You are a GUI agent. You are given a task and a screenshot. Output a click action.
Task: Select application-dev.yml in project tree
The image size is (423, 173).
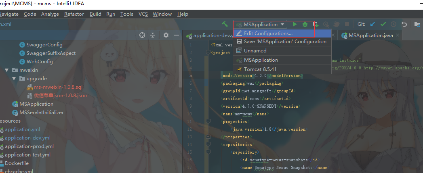27,138
